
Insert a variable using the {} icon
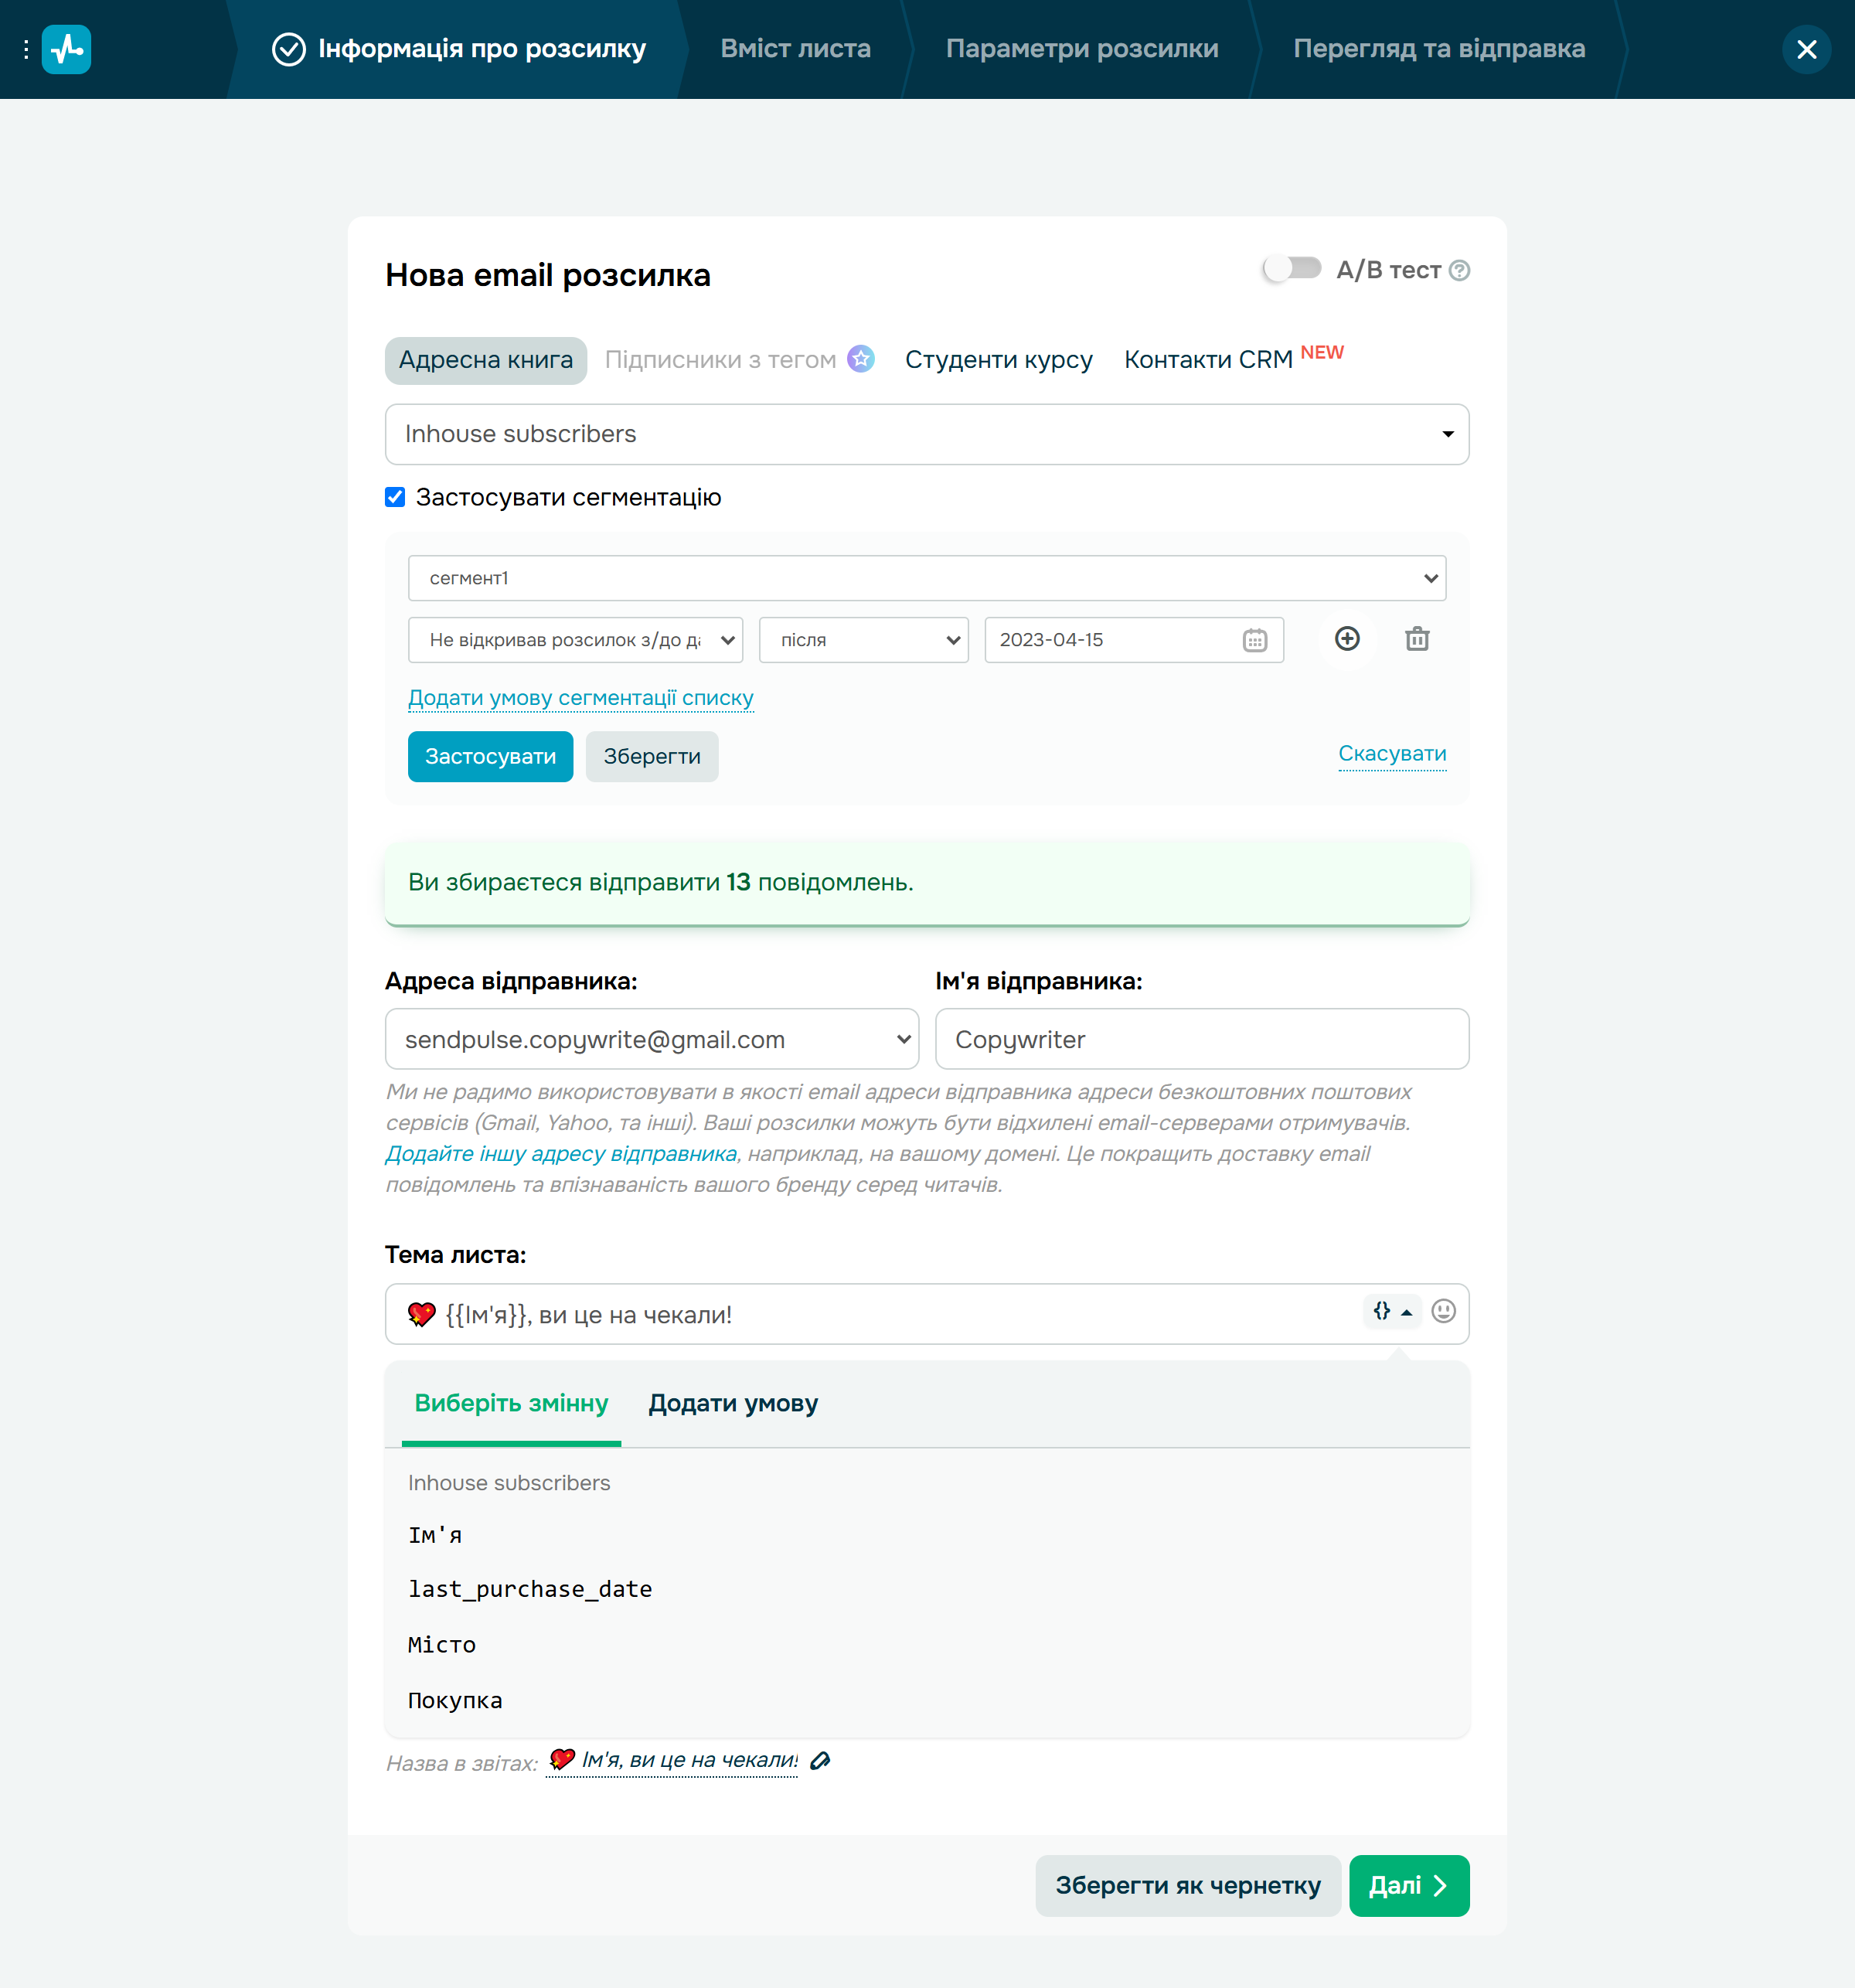point(1383,1312)
